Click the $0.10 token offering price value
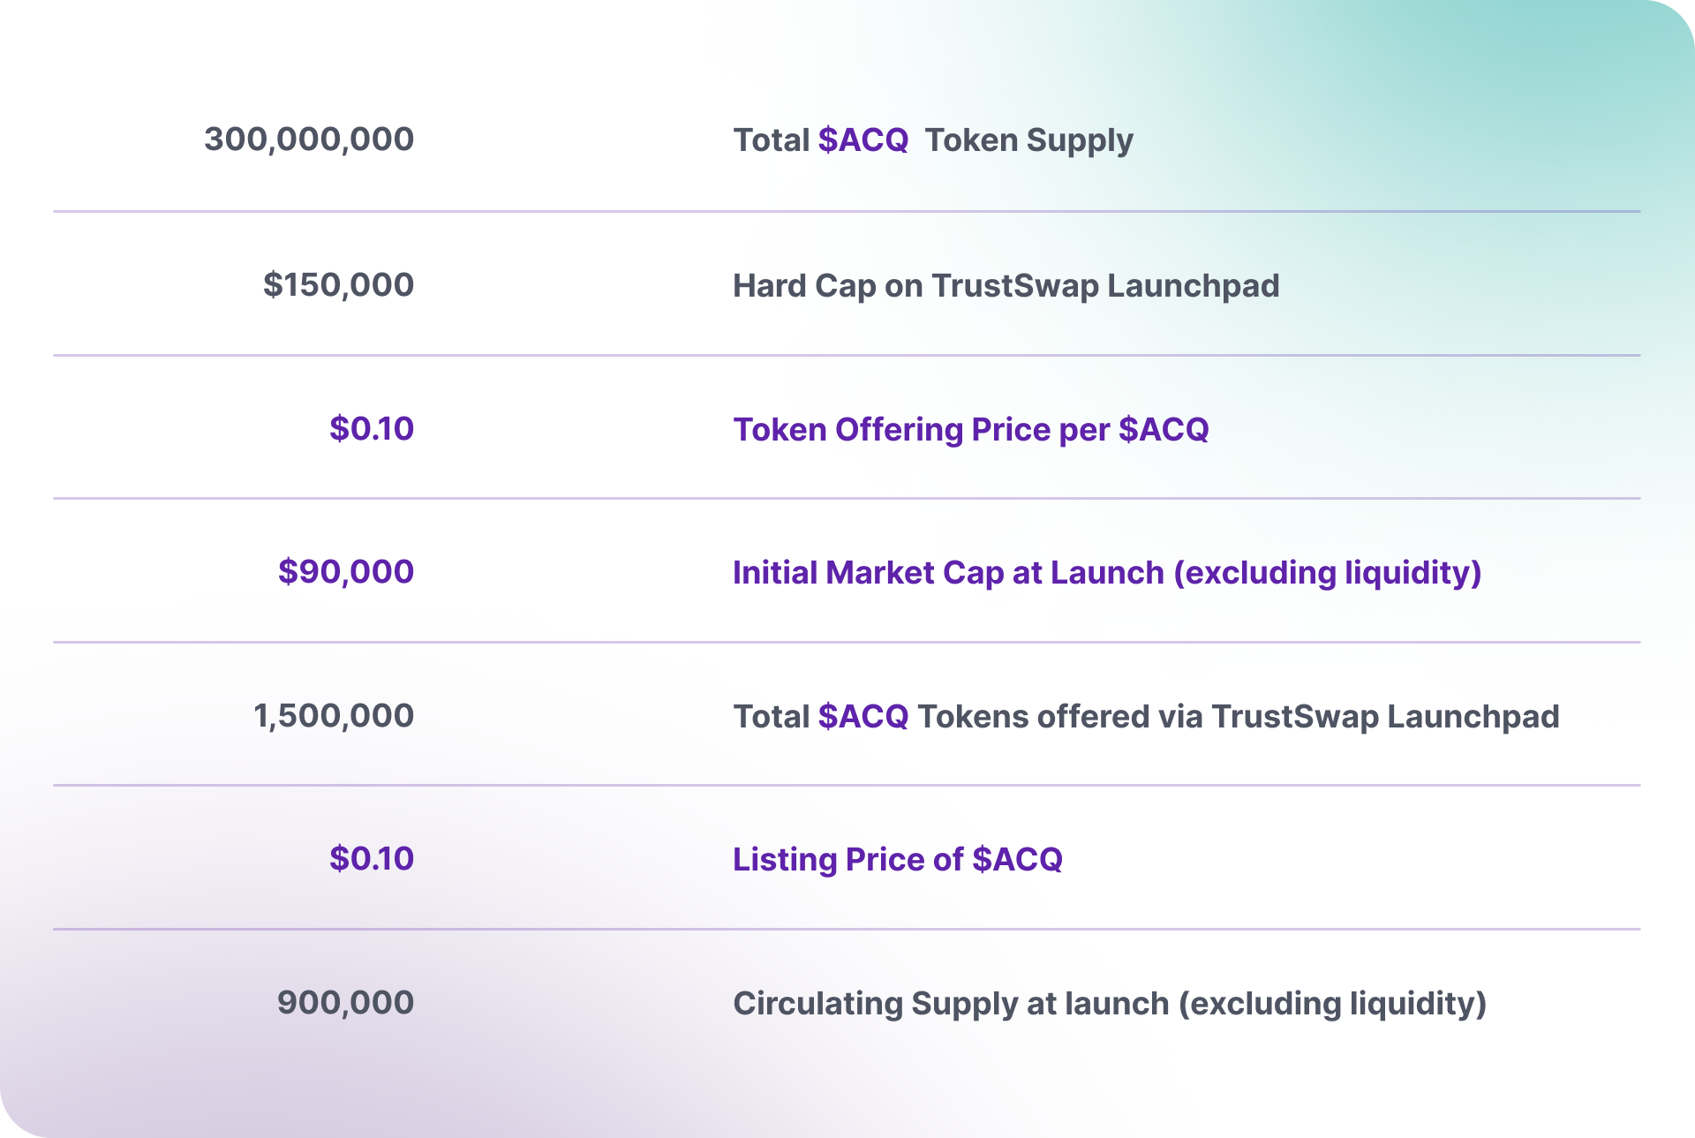Screen dimensions: 1695x1138 [372, 429]
